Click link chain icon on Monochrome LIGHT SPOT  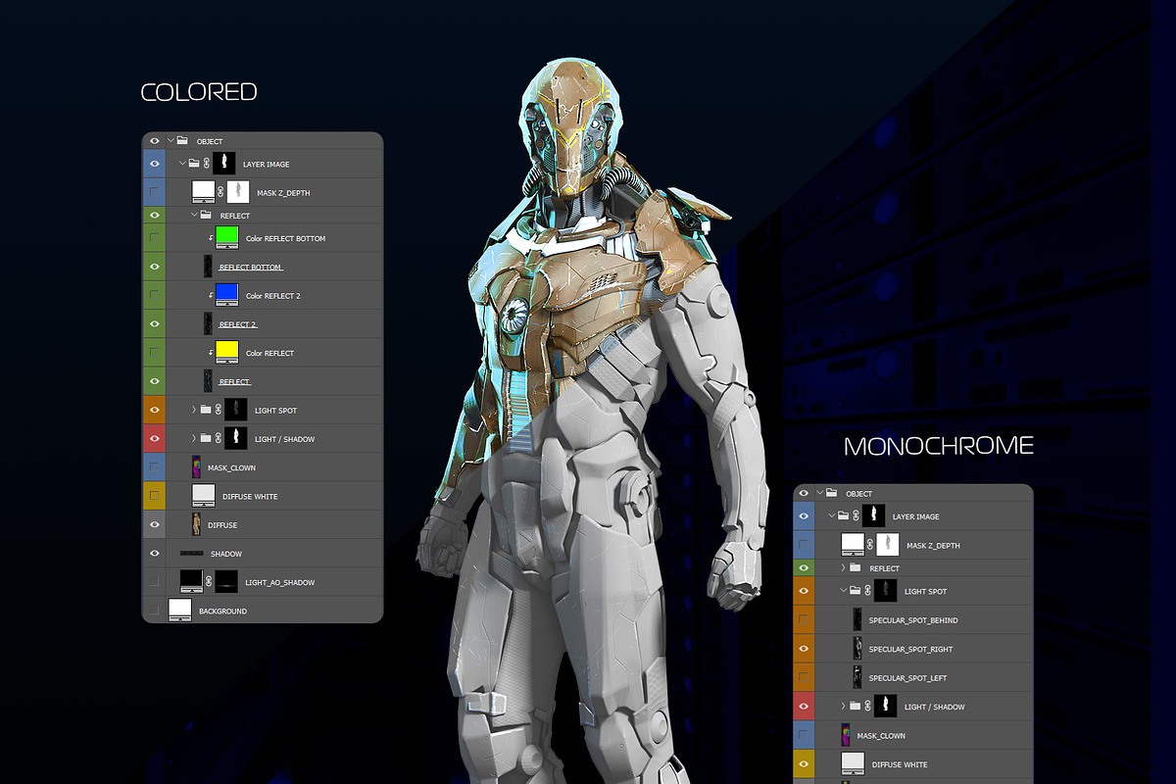pos(867,591)
